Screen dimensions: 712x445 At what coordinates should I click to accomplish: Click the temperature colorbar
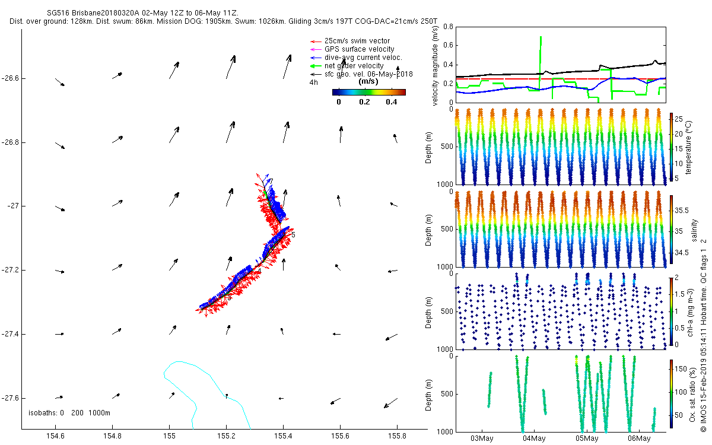click(x=671, y=147)
